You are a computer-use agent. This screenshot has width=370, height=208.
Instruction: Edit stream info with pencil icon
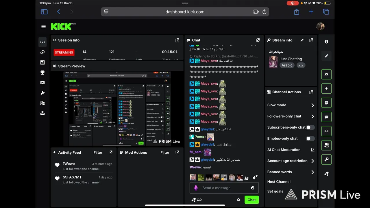point(302,40)
